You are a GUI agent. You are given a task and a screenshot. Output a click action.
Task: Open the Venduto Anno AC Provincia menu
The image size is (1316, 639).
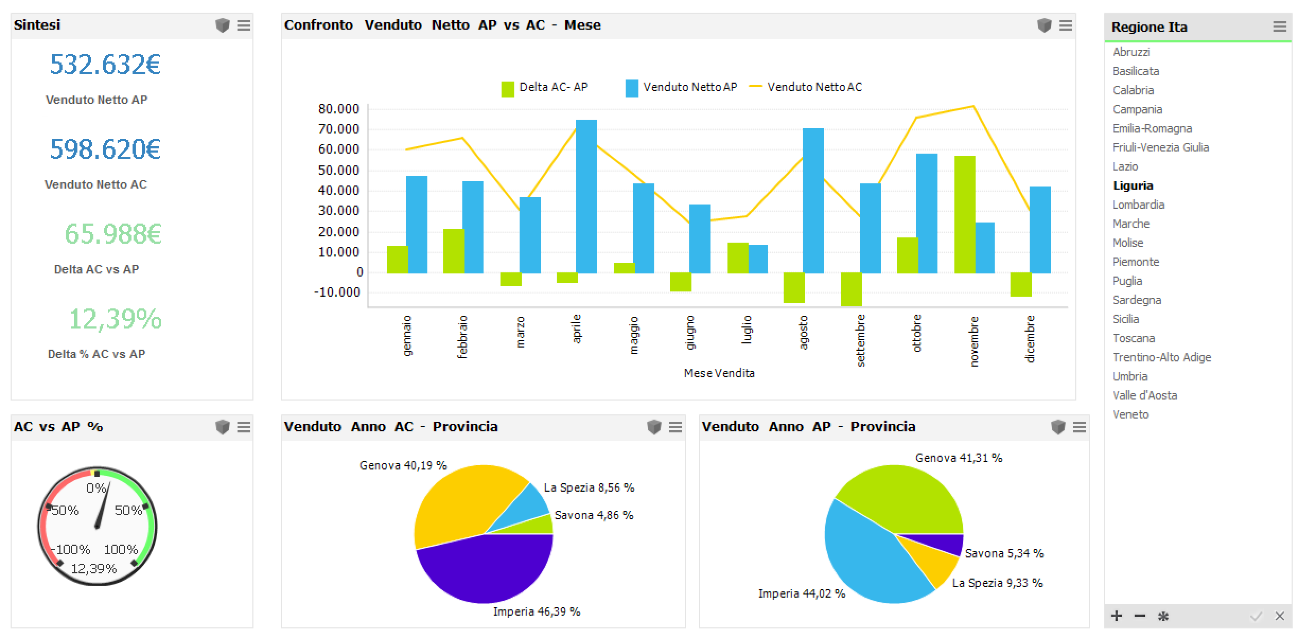tap(675, 427)
